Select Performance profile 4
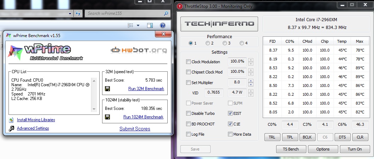Screen dimensions: 374x159 pos(242,43)
